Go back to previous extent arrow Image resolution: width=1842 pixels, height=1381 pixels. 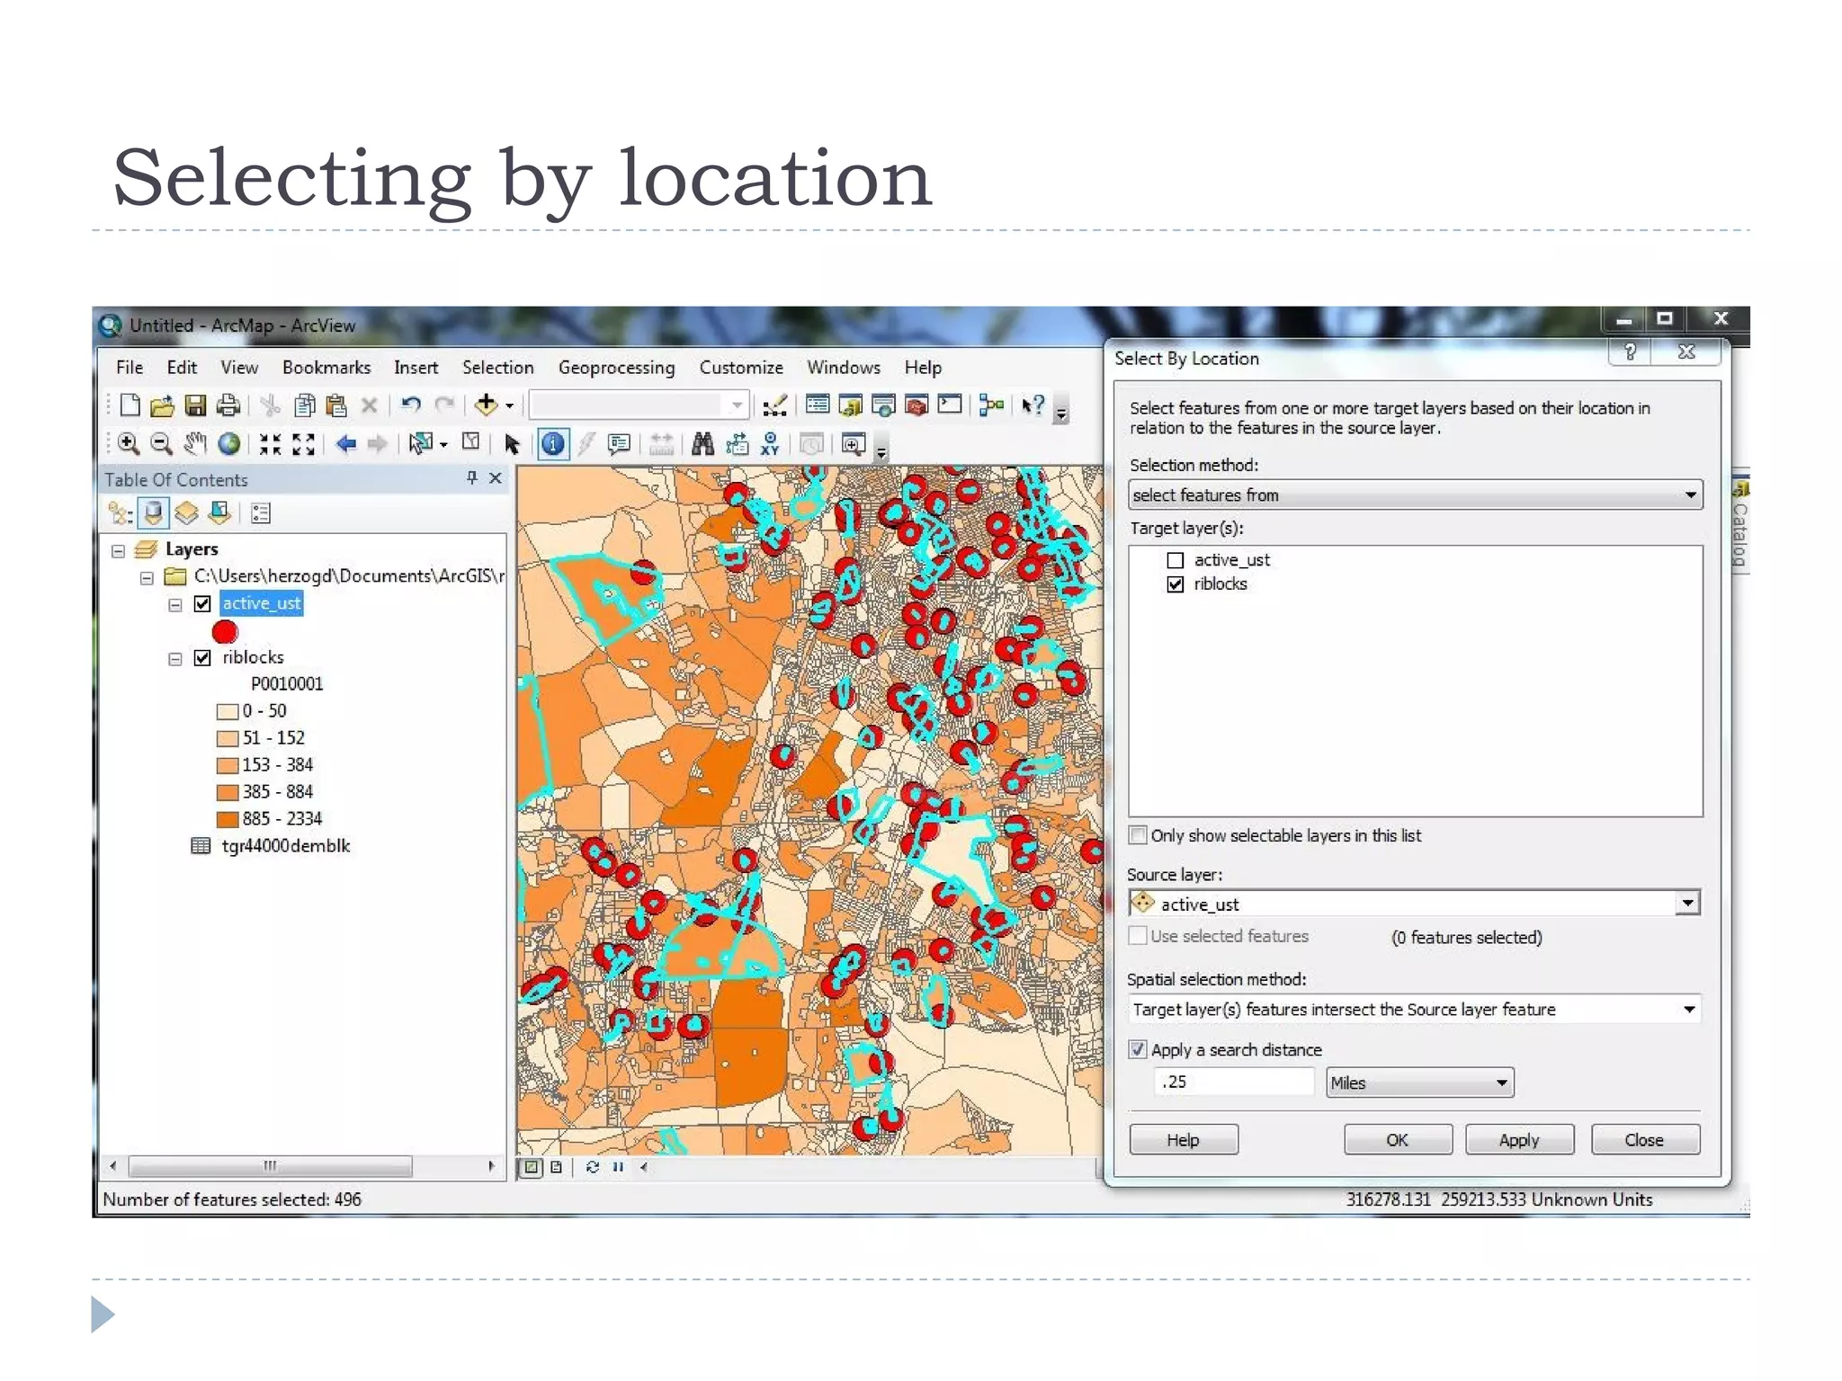pos(345,443)
